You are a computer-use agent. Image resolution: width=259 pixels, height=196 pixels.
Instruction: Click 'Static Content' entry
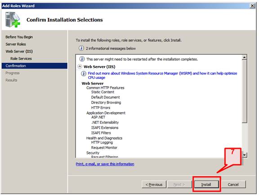pos(103,92)
